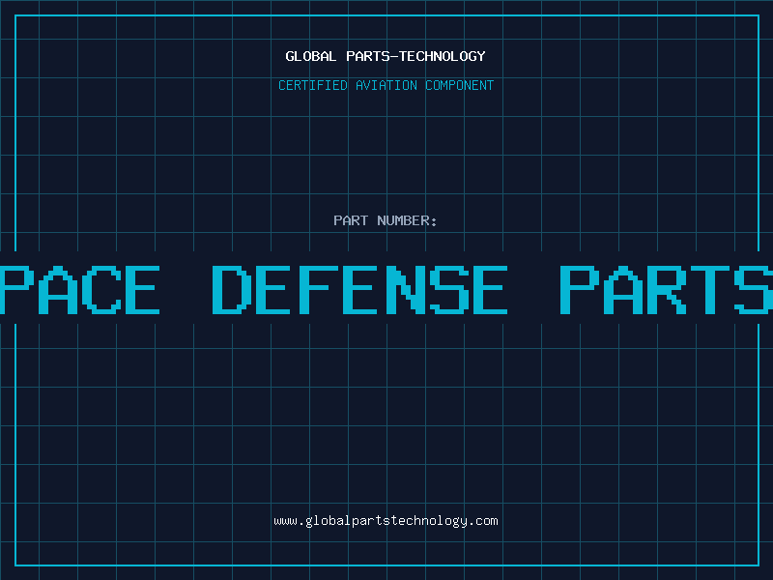The width and height of the screenshot is (773, 580).
Task: Click the large letter C in PACE
Action: pyautogui.click(x=101, y=289)
